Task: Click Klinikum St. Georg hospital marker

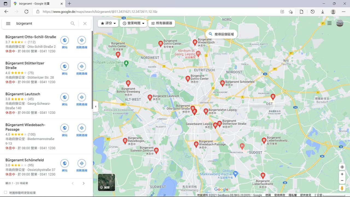Action: tap(199, 54)
